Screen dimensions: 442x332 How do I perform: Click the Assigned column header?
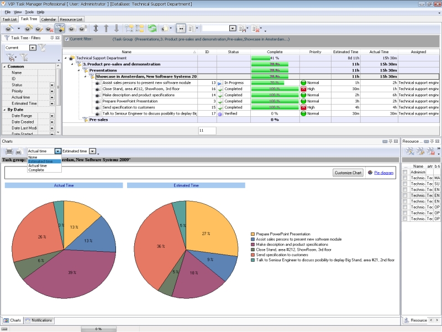point(418,52)
